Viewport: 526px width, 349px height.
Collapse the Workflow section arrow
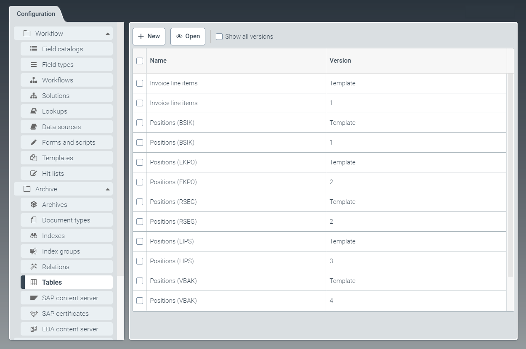click(x=108, y=34)
